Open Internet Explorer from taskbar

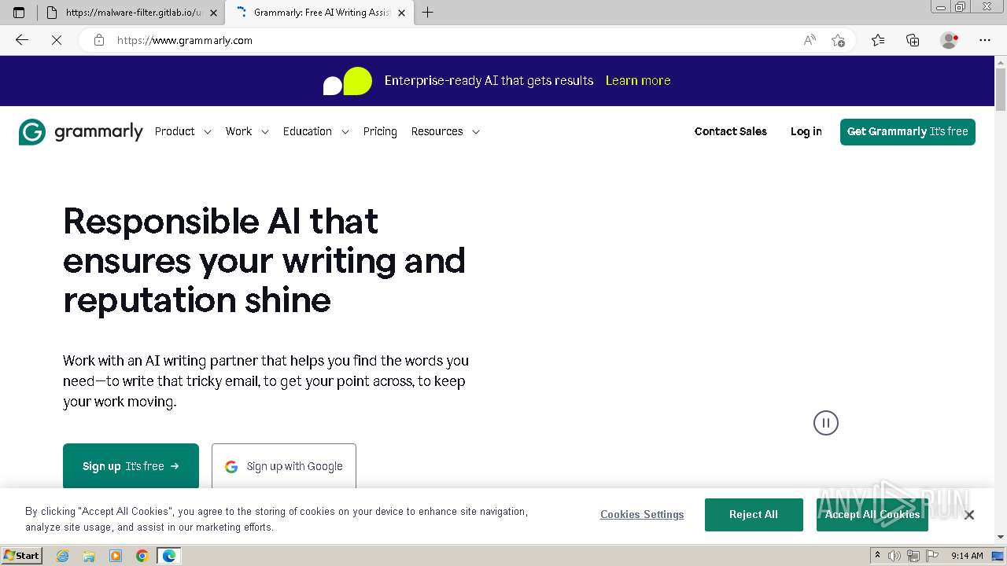pyautogui.click(x=63, y=556)
